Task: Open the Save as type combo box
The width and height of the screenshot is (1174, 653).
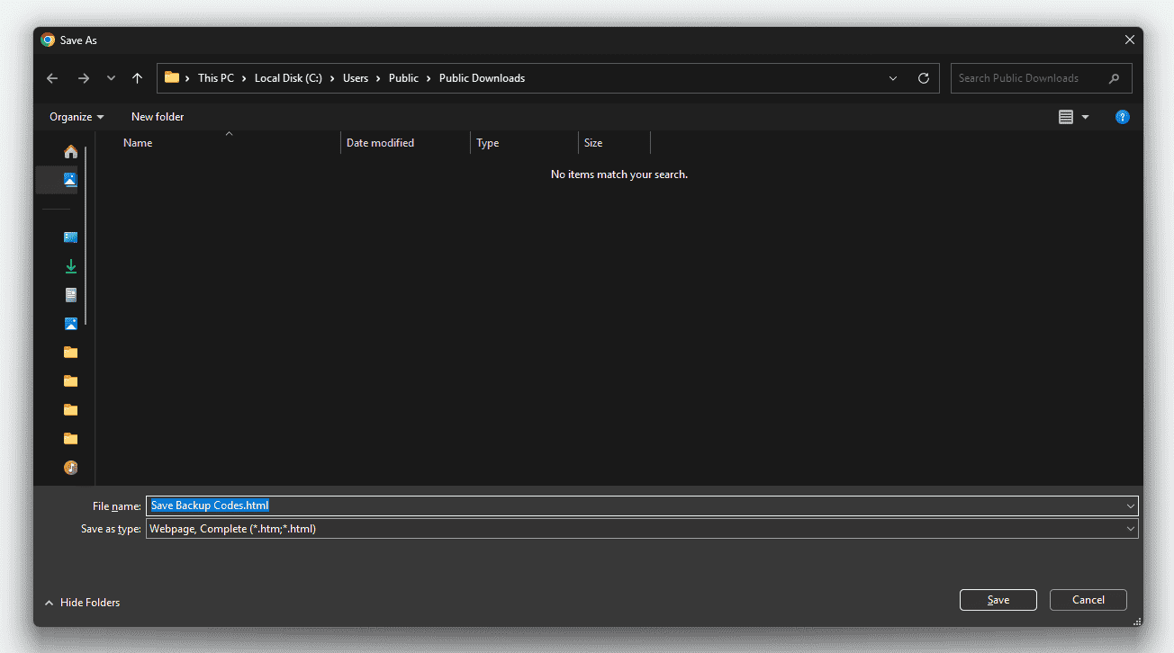Action: (x=642, y=529)
